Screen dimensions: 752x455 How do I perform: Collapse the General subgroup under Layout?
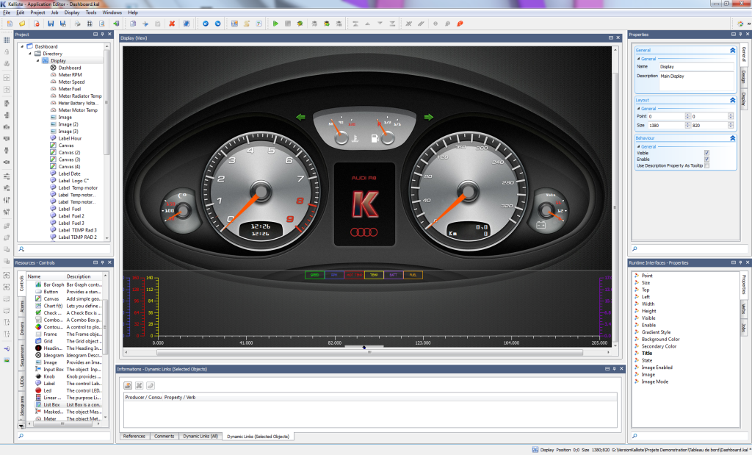click(x=638, y=109)
